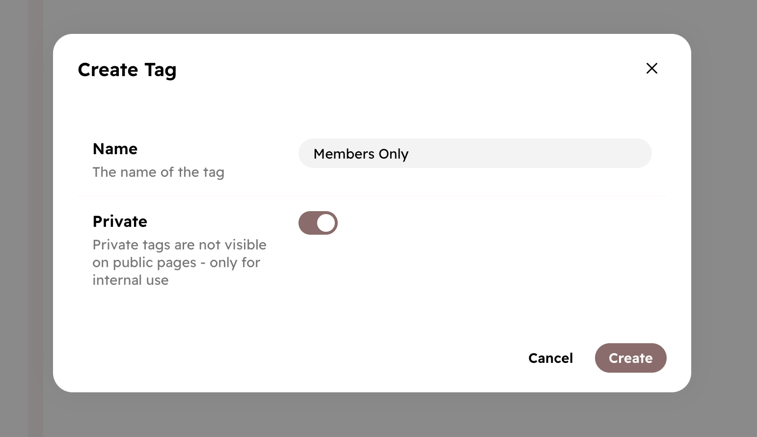Click the Create button to save the tag
Viewport: 757px width, 437px height.
630,358
